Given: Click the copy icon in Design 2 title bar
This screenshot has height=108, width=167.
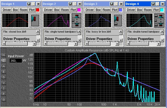Looking at the screenshot, I should (75, 4).
